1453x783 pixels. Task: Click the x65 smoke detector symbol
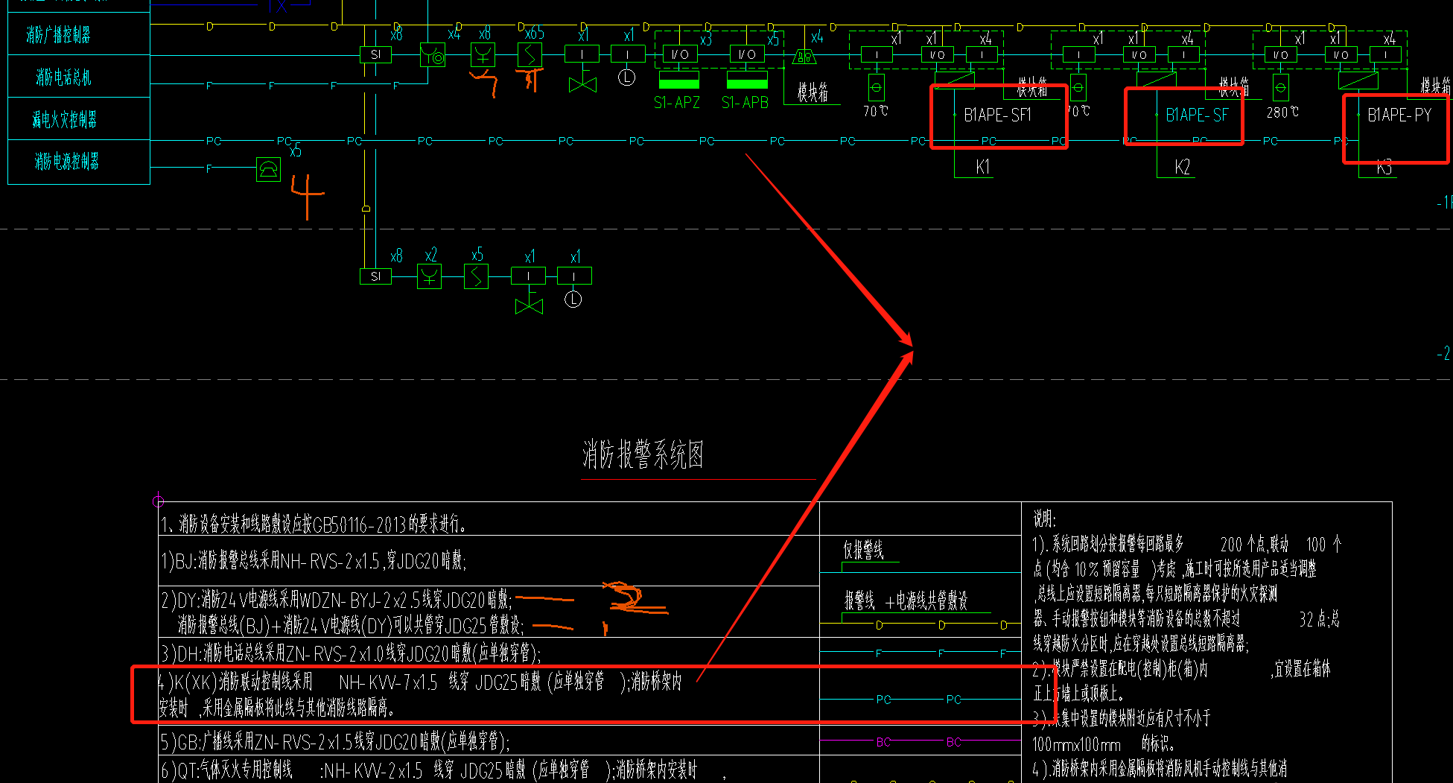530,54
